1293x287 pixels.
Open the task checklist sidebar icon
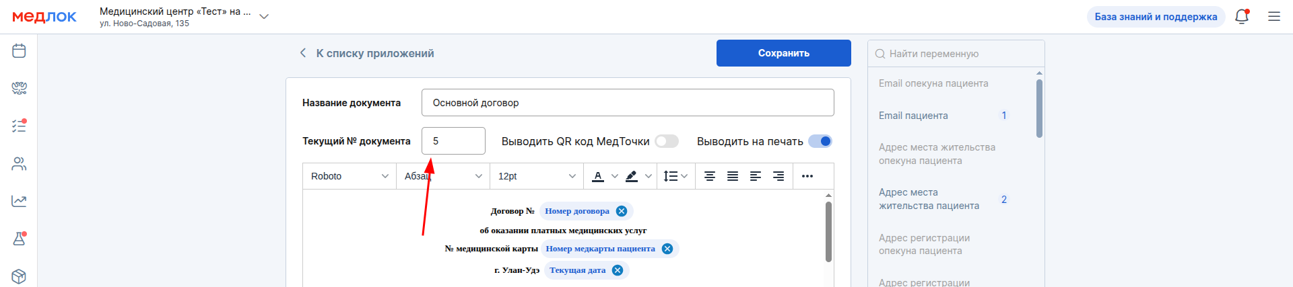[x=19, y=126]
